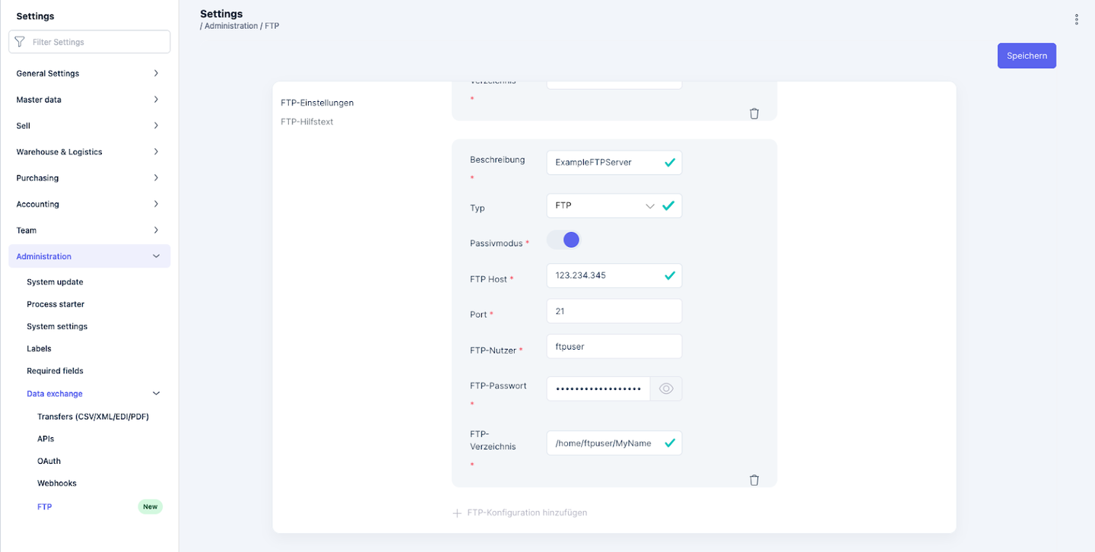Click the green checkmark in the FTP-Verzeichnis field
Screen dimensions: 1095x552
pyautogui.click(x=669, y=443)
